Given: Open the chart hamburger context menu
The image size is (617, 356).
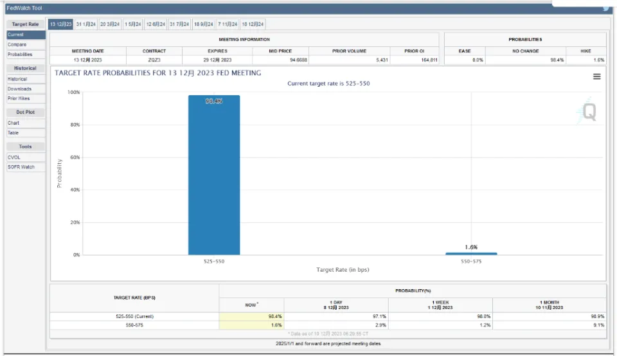Looking at the screenshot, I should coord(596,76).
